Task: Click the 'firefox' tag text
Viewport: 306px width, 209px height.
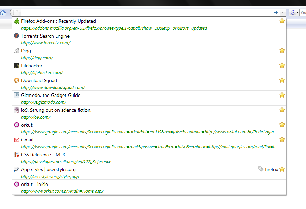Action: point(271,169)
